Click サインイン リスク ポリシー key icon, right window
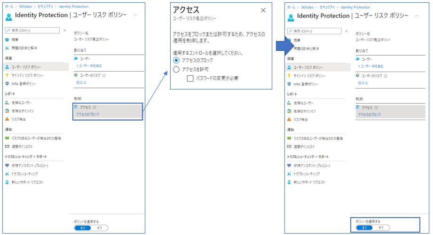Screen dimensions: 433x235 [x=289, y=76]
